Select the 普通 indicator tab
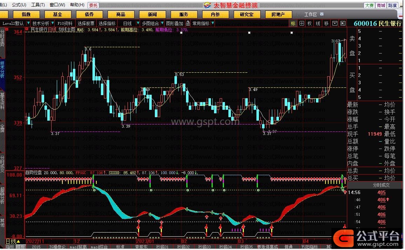Screen dimensions: 405x250 289,247
